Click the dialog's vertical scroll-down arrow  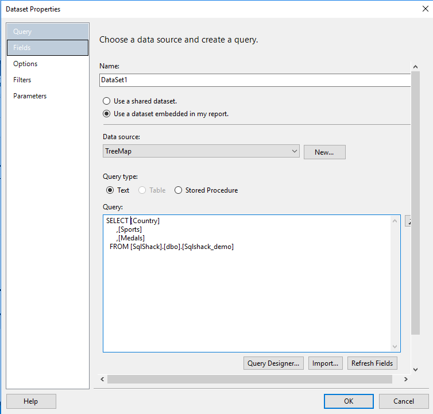pyautogui.click(x=416, y=368)
